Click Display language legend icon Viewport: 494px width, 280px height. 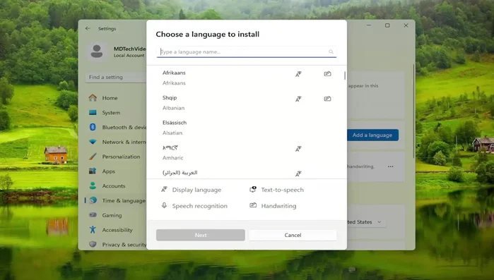click(164, 190)
